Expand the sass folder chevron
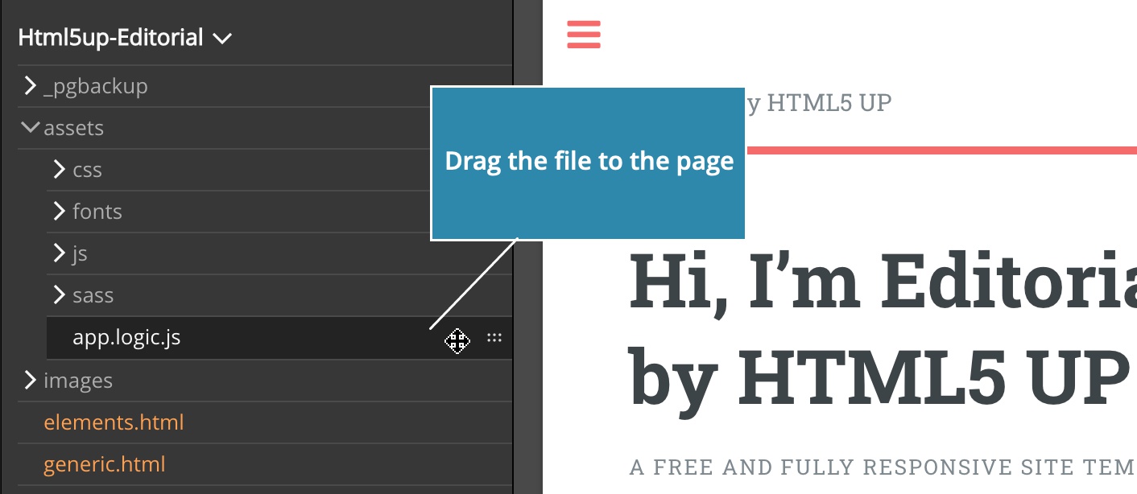The image size is (1137, 494). click(59, 294)
